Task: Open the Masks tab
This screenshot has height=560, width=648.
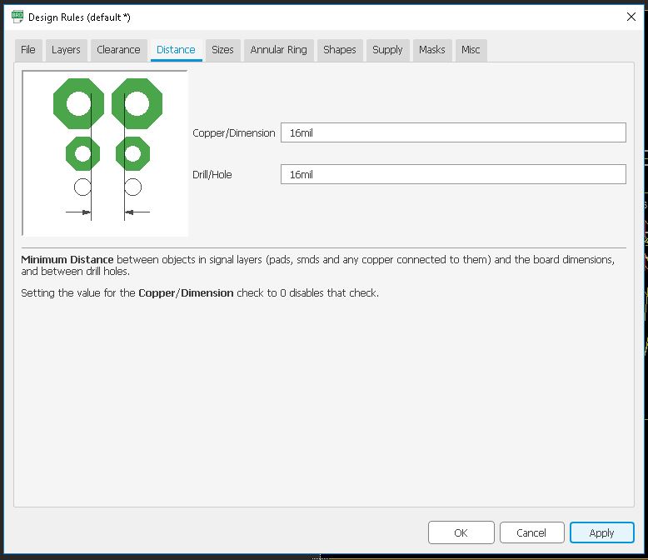Action: [431, 50]
